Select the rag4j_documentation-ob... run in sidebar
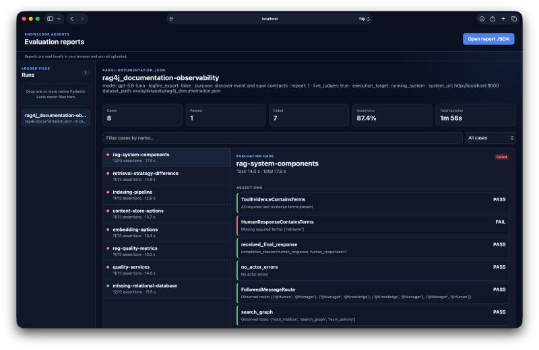The image size is (539, 350). (x=56, y=118)
